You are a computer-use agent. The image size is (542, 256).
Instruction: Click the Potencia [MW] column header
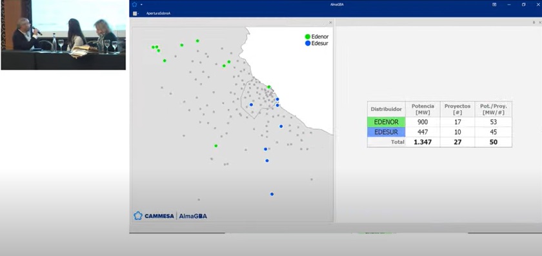coord(423,109)
